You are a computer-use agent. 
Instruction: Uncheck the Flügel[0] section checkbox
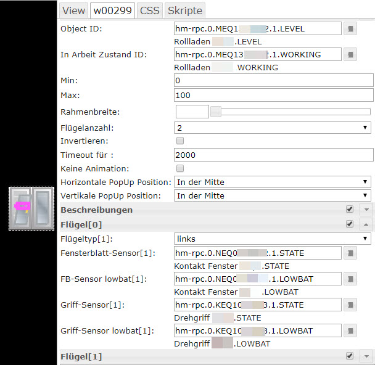(x=350, y=224)
